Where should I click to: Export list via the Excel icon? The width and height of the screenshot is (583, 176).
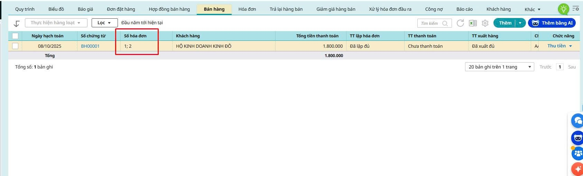coord(473,23)
